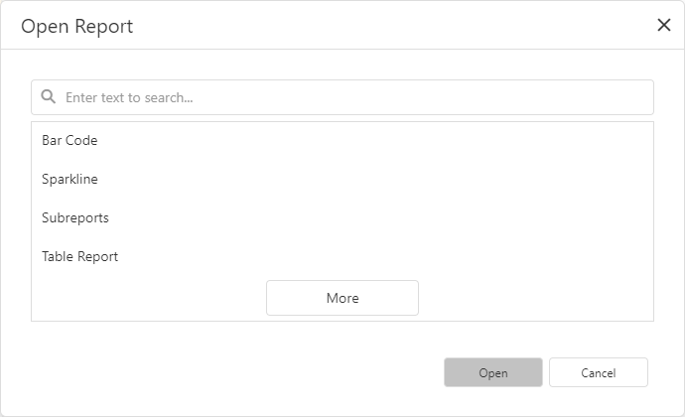Dismiss dialog using the X icon
This screenshot has width=685, height=417.
tap(664, 26)
